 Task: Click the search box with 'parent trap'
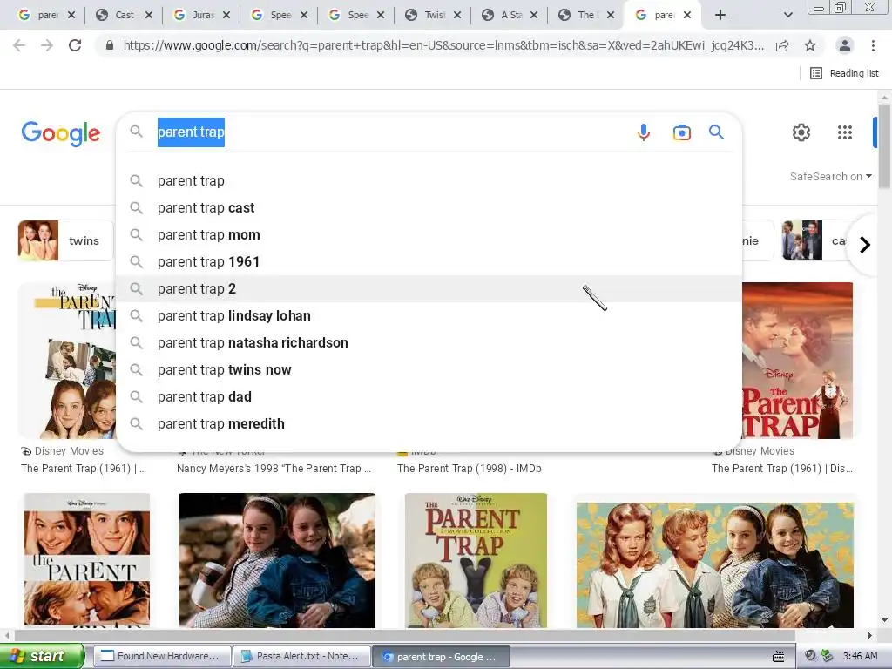tap(393, 132)
